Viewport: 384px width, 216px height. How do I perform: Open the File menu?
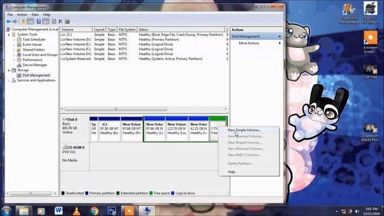[10, 14]
